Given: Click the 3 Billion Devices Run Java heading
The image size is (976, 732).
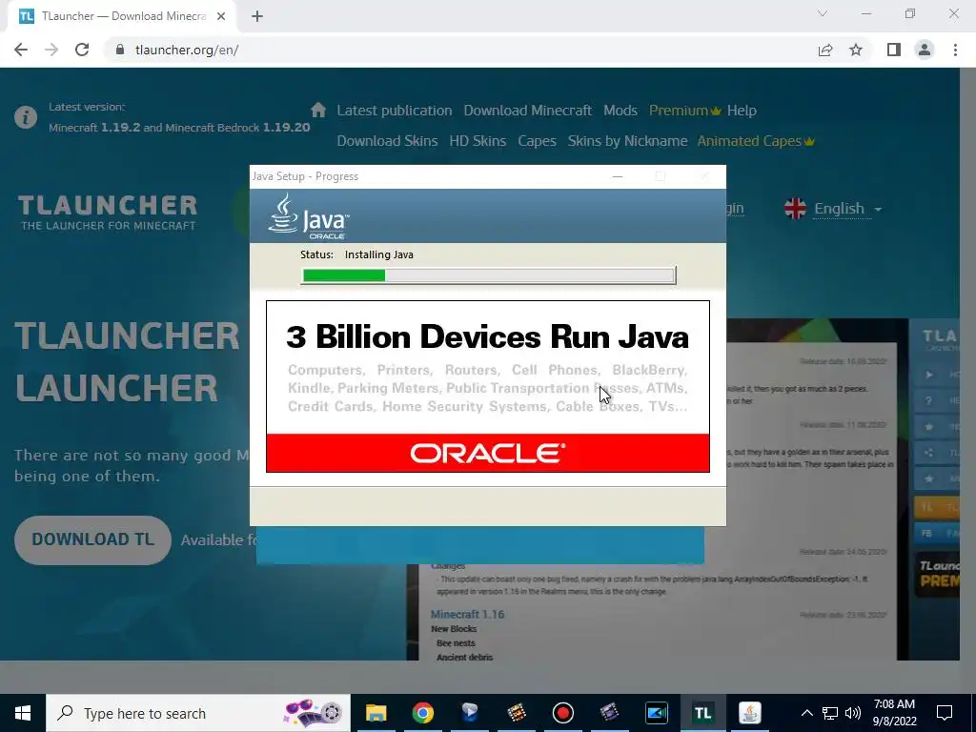Looking at the screenshot, I should coord(487,336).
